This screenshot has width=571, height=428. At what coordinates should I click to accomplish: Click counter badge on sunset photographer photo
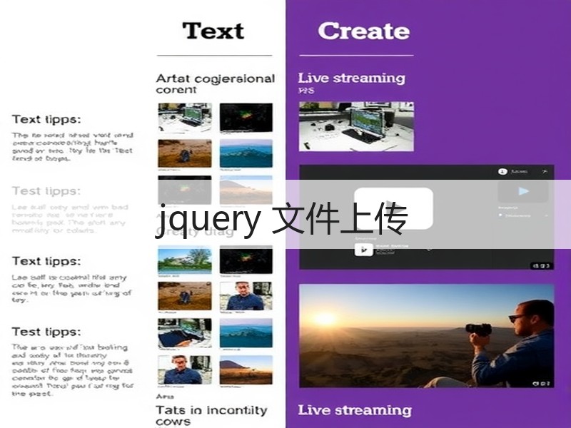(x=542, y=383)
